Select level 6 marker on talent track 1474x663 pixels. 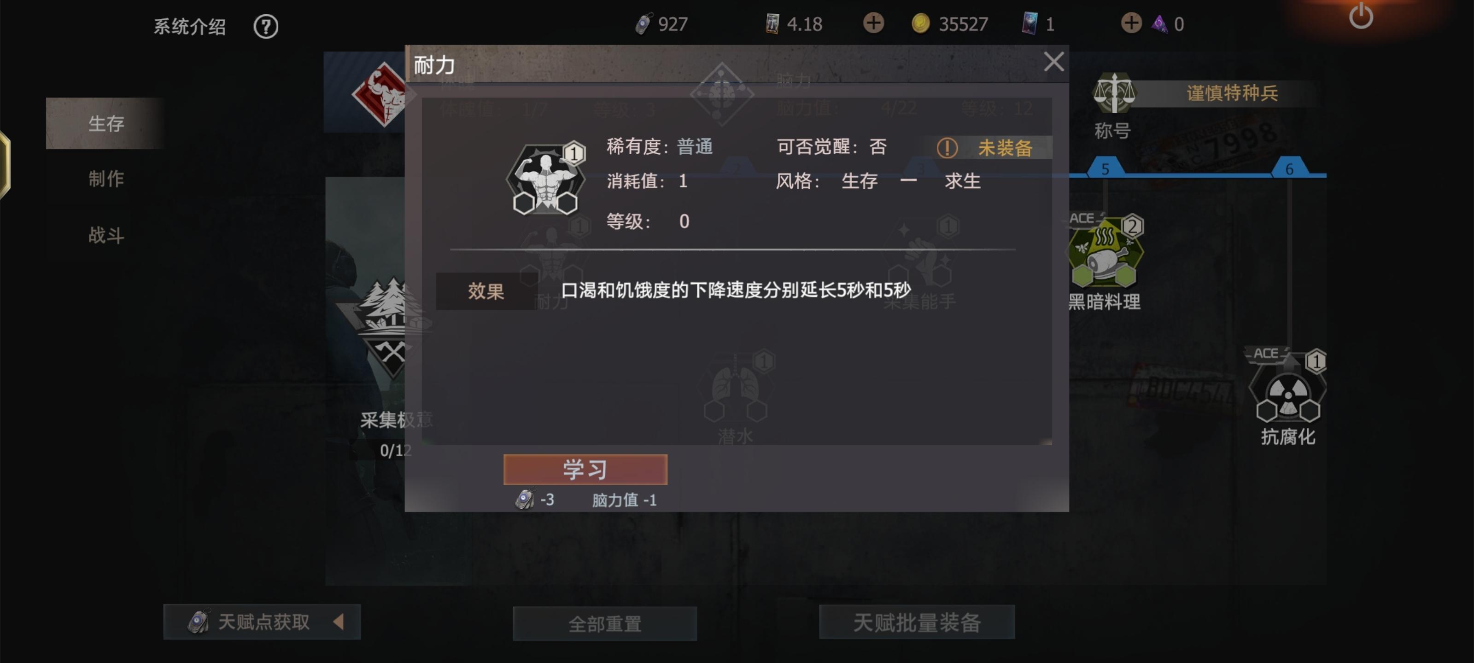[1289, 168]
